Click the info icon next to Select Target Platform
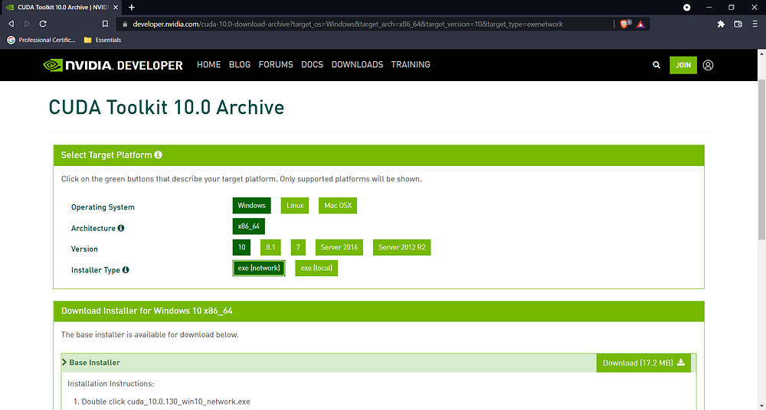The image size is (766, 410). coord(159,155)
